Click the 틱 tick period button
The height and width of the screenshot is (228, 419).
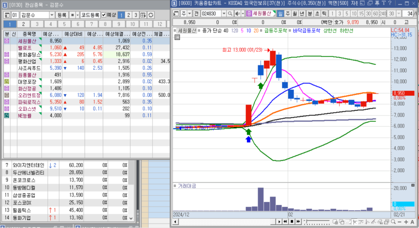[324, 13]
